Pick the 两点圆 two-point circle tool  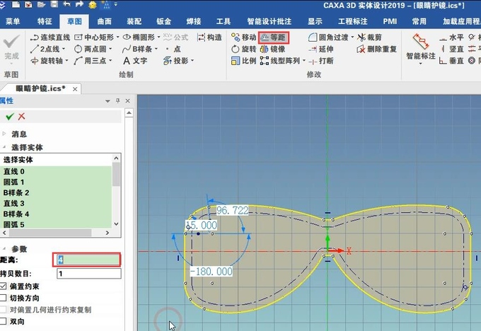click(x=91, y=49)
